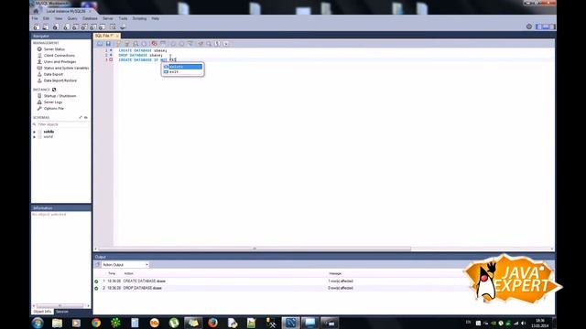Open find panel with magnifier icon in editor toolbar
The width and height of the screenshot is (586, 329).
tap(209, 44)
